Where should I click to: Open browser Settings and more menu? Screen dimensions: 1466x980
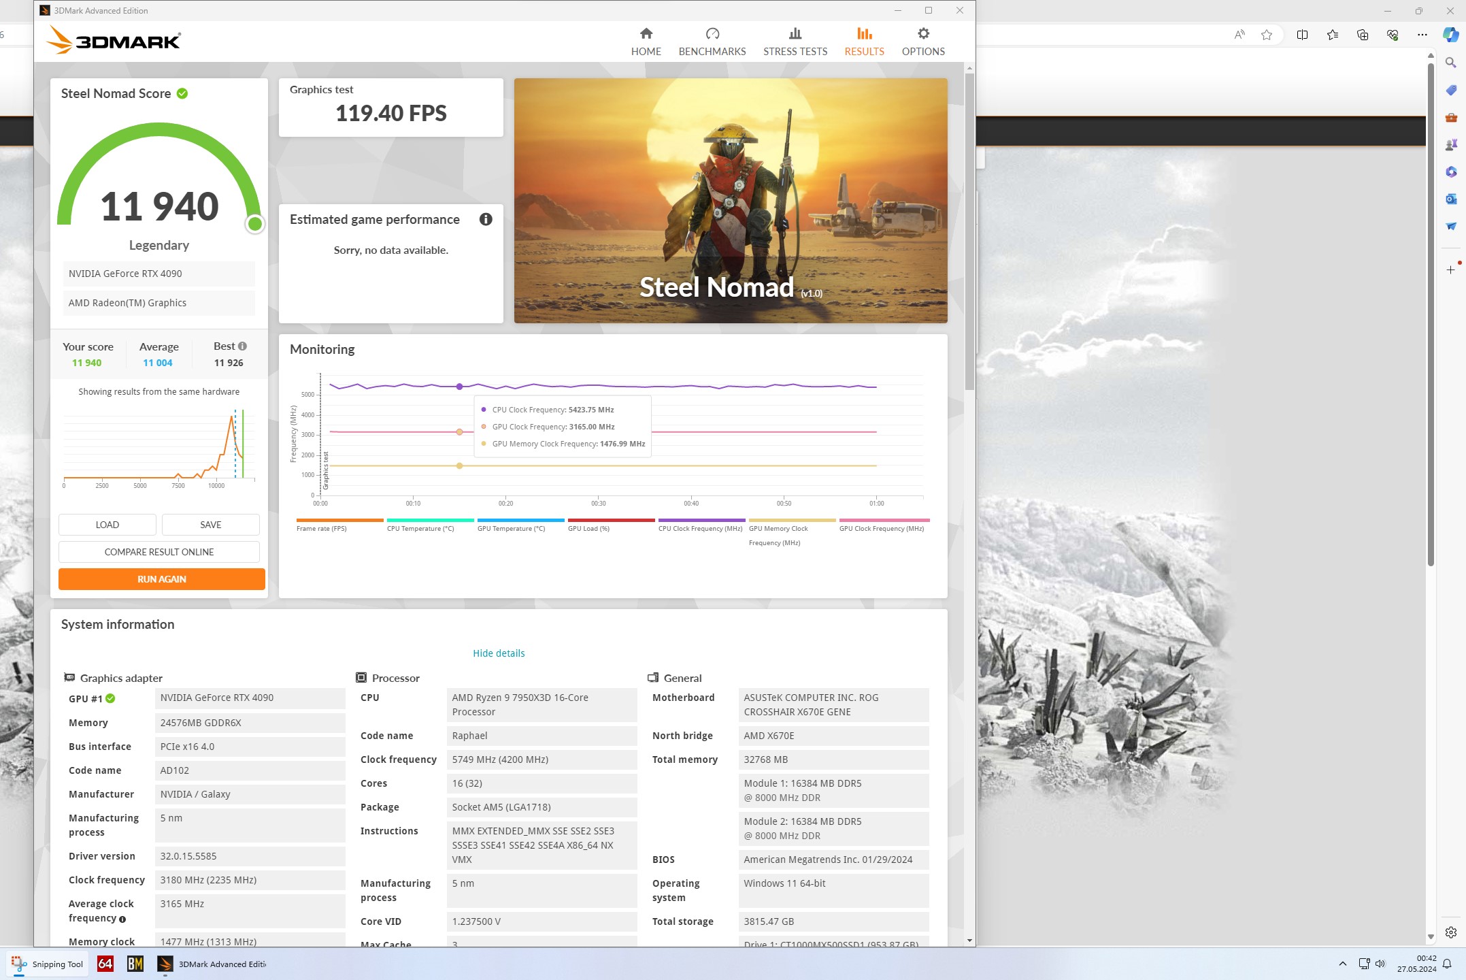[x=1422, y=35]
